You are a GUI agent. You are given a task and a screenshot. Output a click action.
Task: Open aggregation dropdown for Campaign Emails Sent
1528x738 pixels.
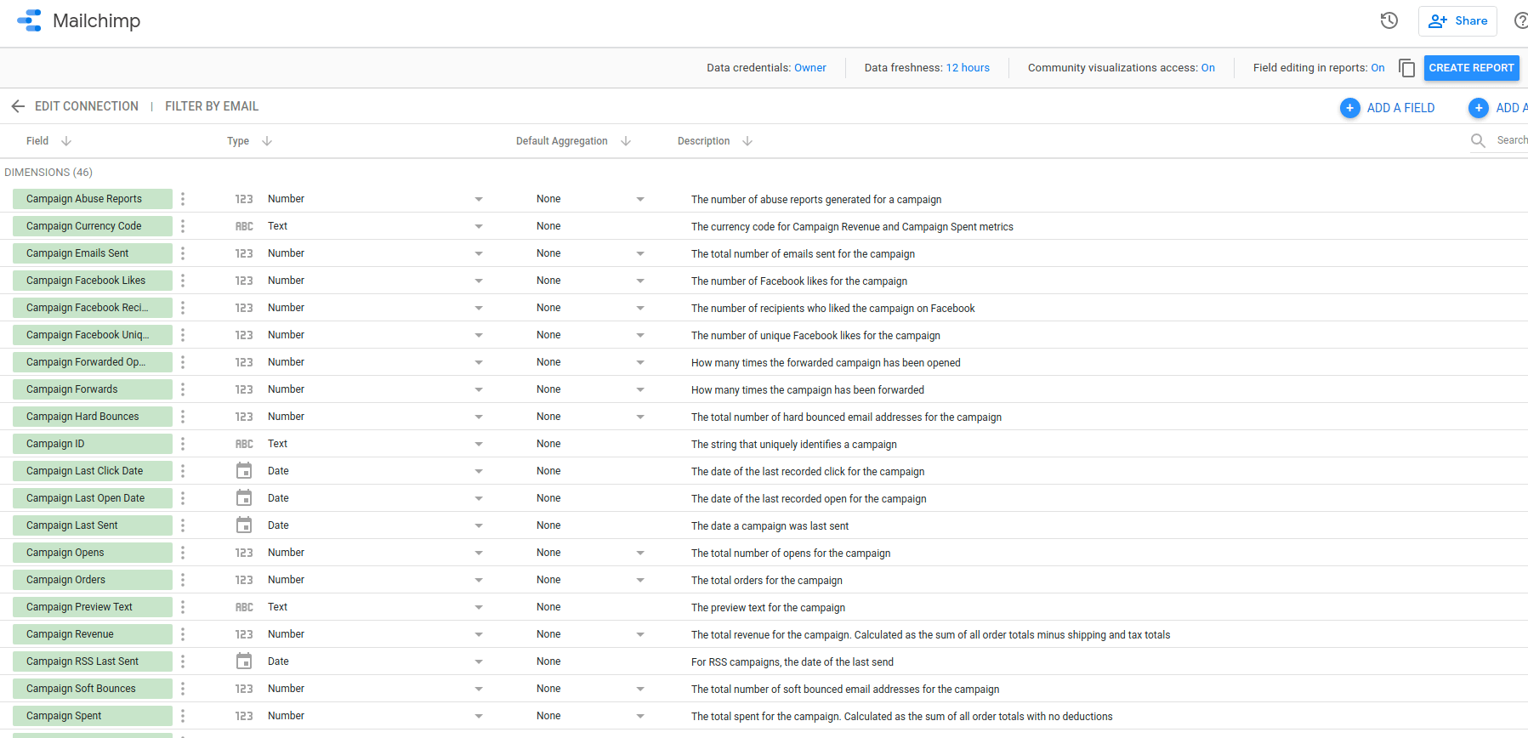tap(640, 253)
